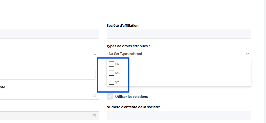Click gray field left of Société d'affiliation
The image size is (266, 123).
tap(48, 34)
